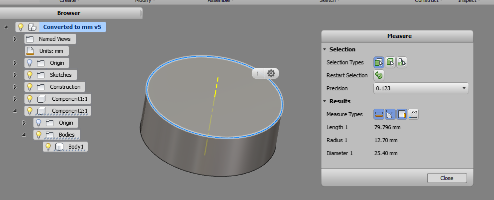Select the Sketches label in browser
This screenshot has height=200, width=494.
60,75
